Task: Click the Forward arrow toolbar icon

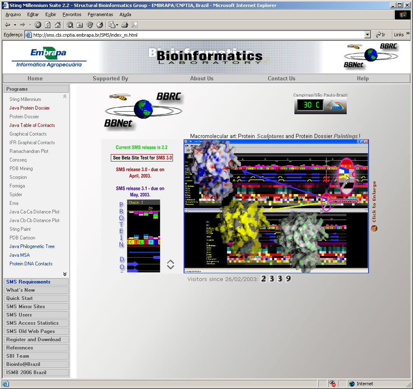Action: 23,25
